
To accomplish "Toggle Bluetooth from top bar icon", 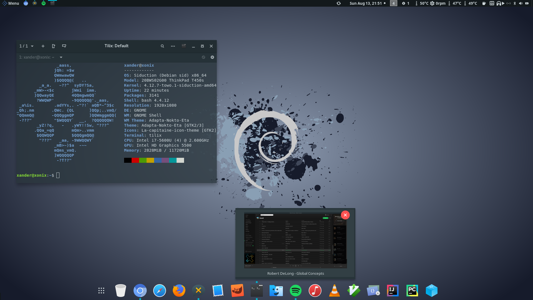I will click(x=515, y=3).
